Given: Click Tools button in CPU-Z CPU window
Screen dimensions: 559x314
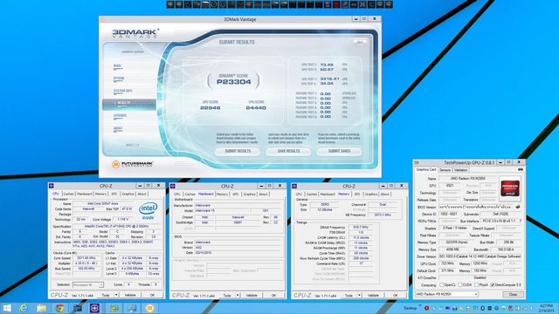Looking at the screenshot, I should click(106, 295).
